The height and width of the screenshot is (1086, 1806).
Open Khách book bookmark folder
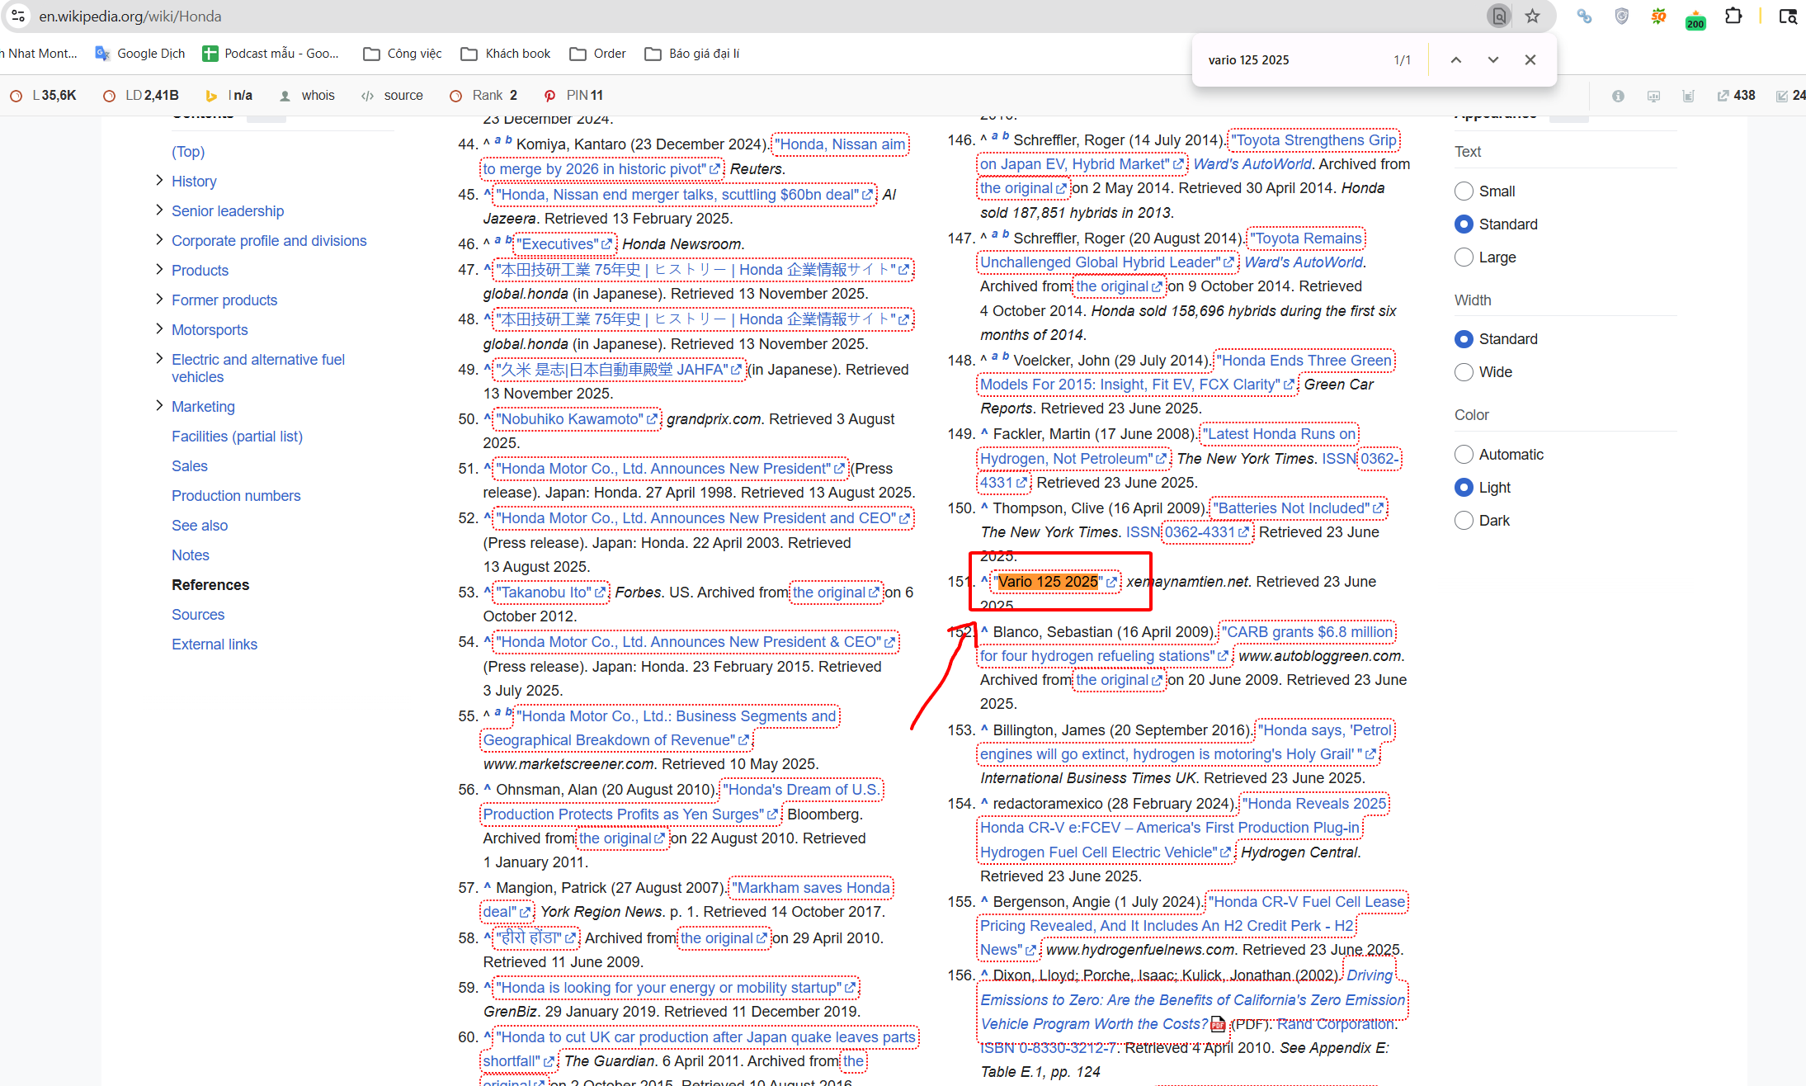coord(507,54)
